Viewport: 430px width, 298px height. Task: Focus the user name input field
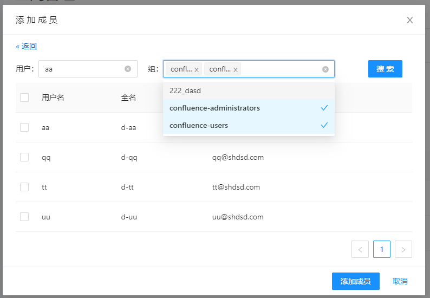pos(81,69)
